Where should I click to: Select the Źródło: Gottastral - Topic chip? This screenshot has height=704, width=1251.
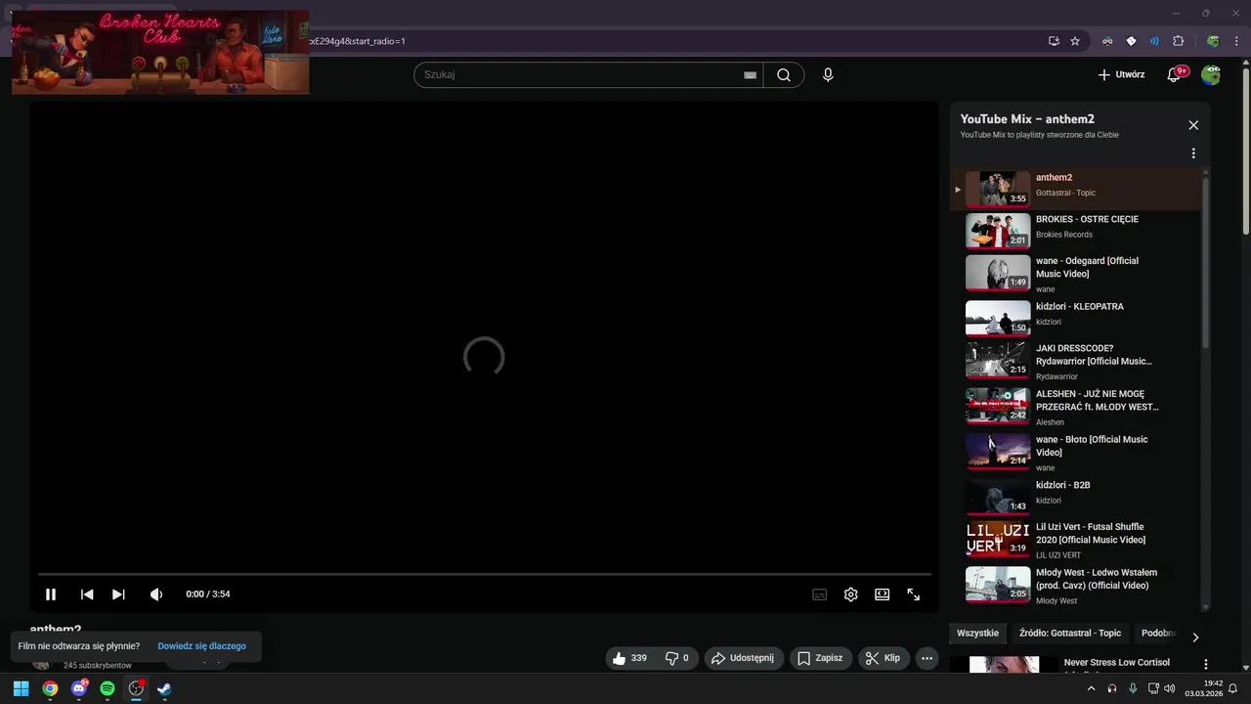1070,634
